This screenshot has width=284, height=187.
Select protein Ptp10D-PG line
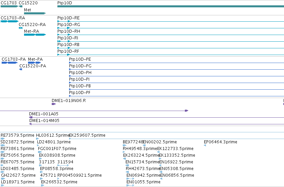coord(177,69)
